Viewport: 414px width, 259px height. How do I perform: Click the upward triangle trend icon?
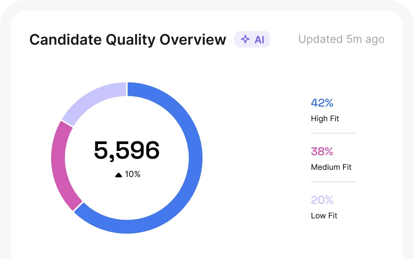pyautogui.click(x=119, y=175)
